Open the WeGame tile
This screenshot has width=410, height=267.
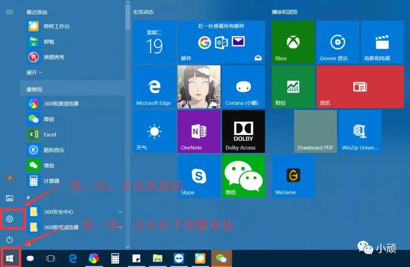[293, 176]
